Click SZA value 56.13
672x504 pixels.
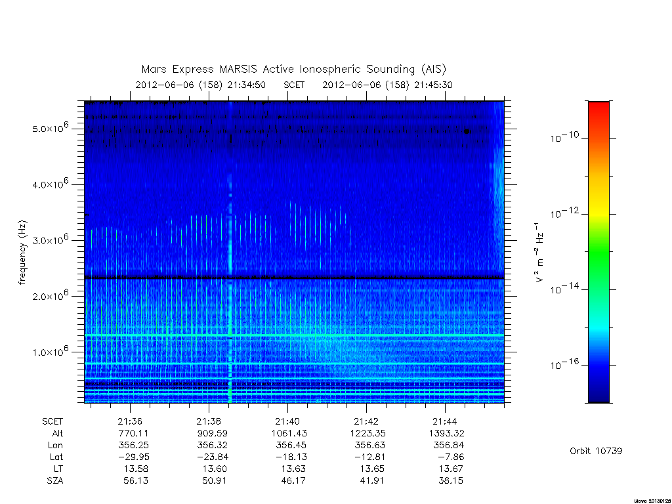click(136, 481)
